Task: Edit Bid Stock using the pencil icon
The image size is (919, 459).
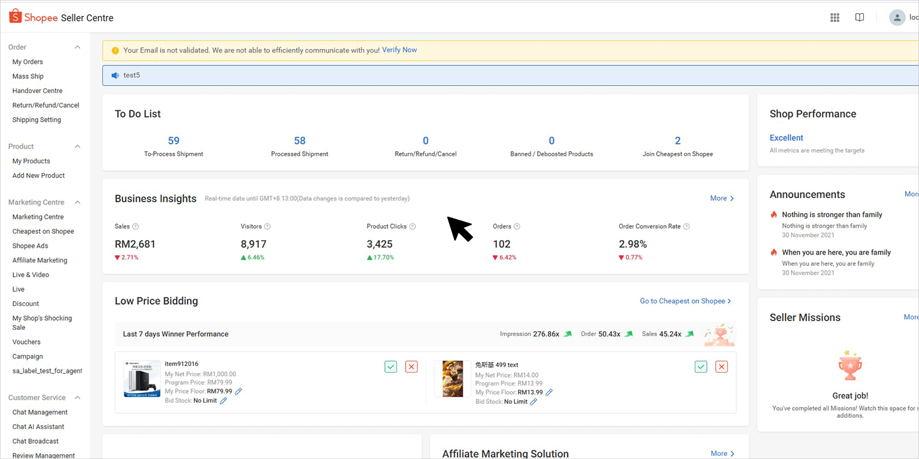Action: click(x=222, y=401)
